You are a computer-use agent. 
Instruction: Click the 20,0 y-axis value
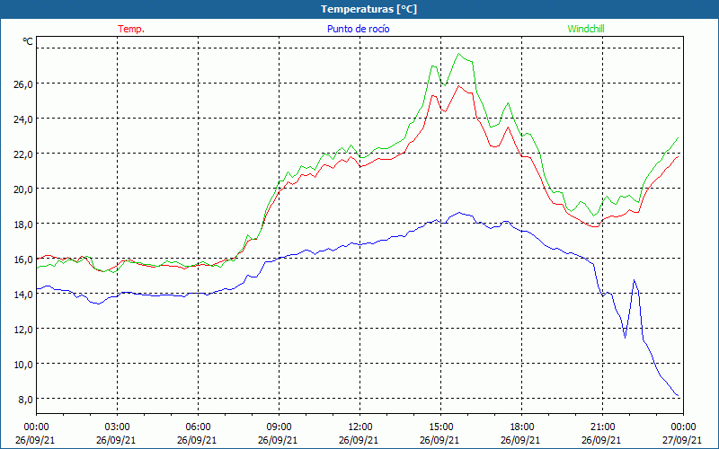25,189
